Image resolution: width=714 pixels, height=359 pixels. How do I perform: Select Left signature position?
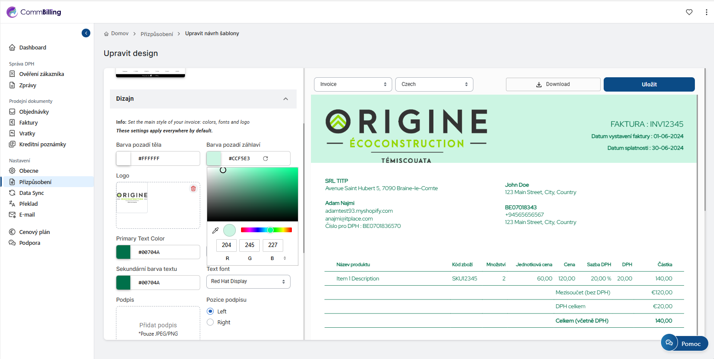[x=210, y=311]
